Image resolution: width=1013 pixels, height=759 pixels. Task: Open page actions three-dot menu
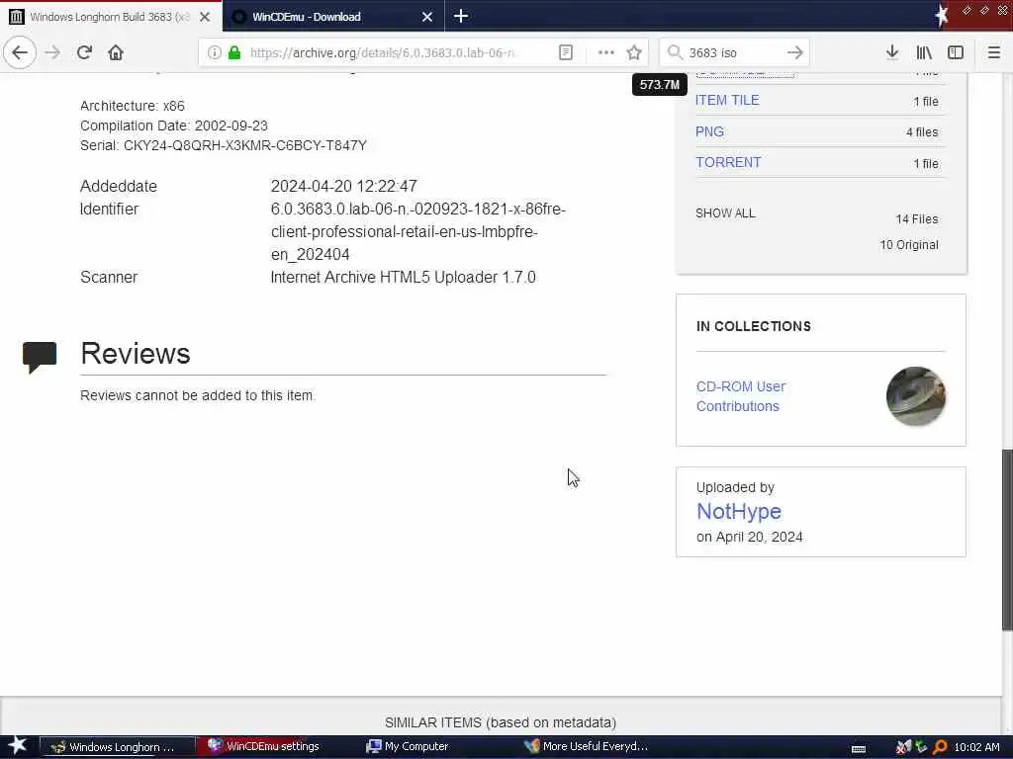coord(606,52)
